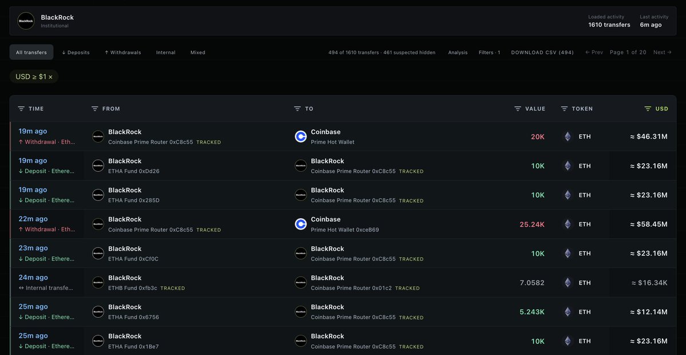Click the ETH token icon in the $46.31M row
Viewport: 686px width, 355px height.
point(568,137)
